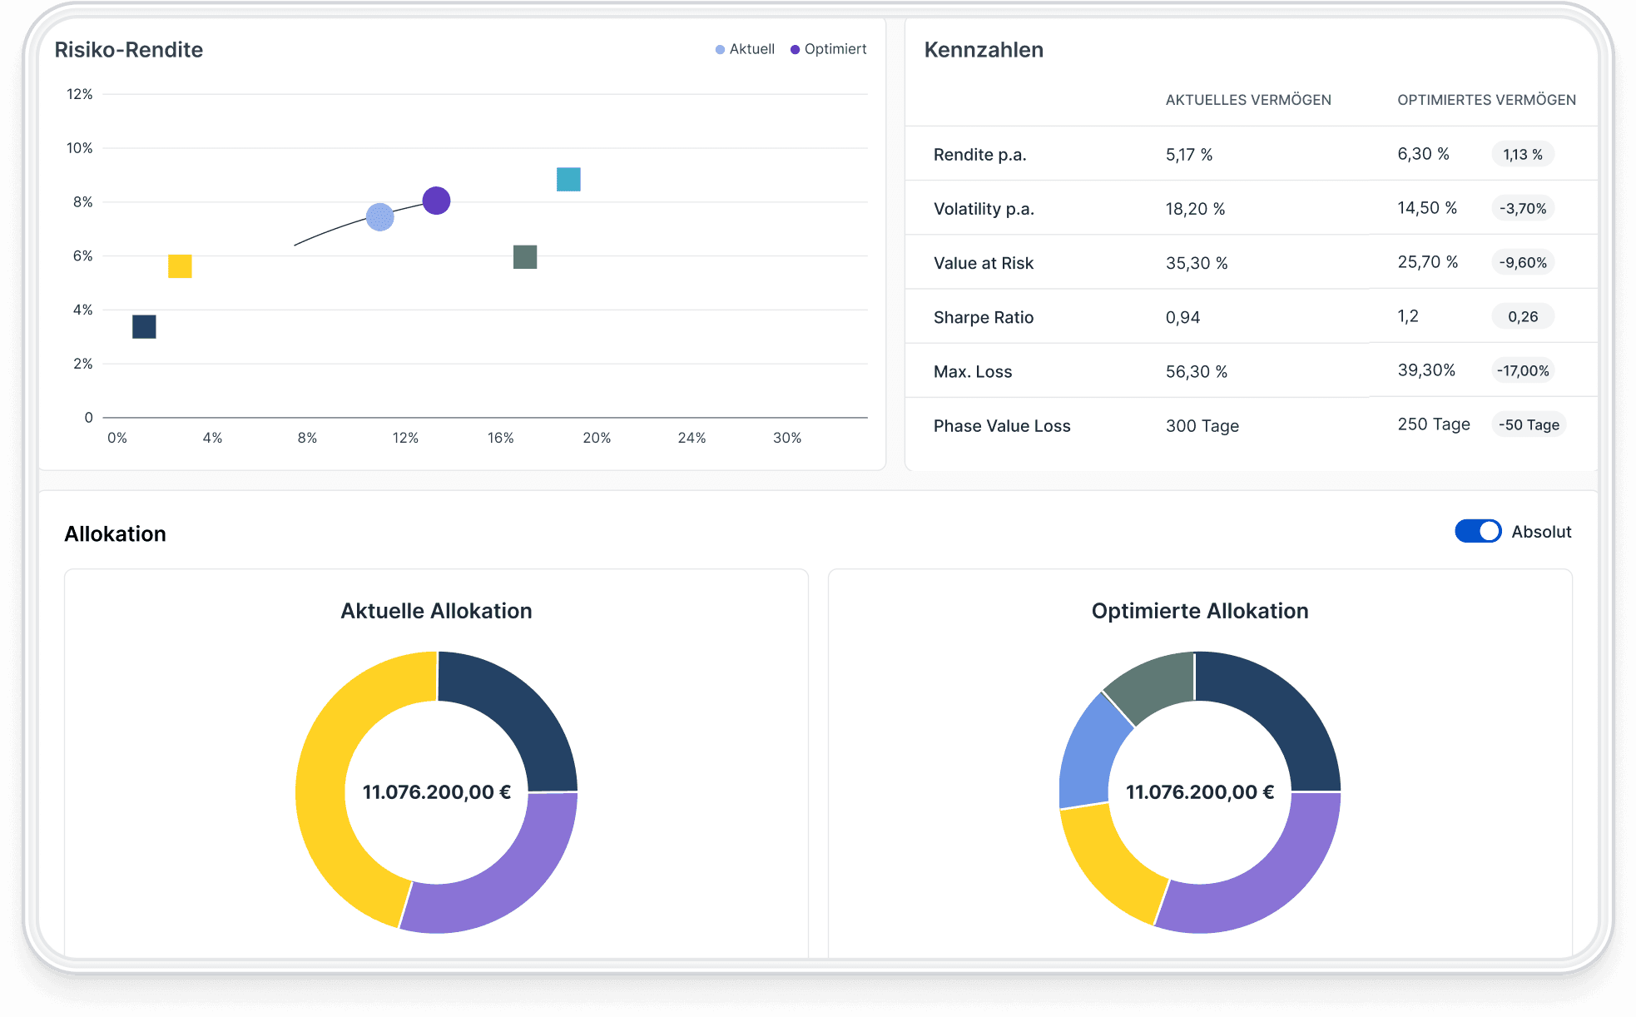This screenshot has width=1636, height=1017.
Task: Click the Optimierte Allokation card title
Action: 1200,611
